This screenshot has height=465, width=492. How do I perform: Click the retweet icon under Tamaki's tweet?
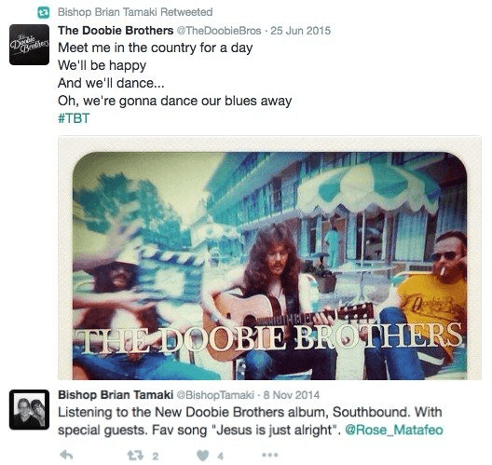(x=135, y=456)
